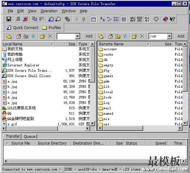Go up one level in local pane
The width and height of the screenshot is (190, 173).
pyautogui.click(x=26, y=36)
